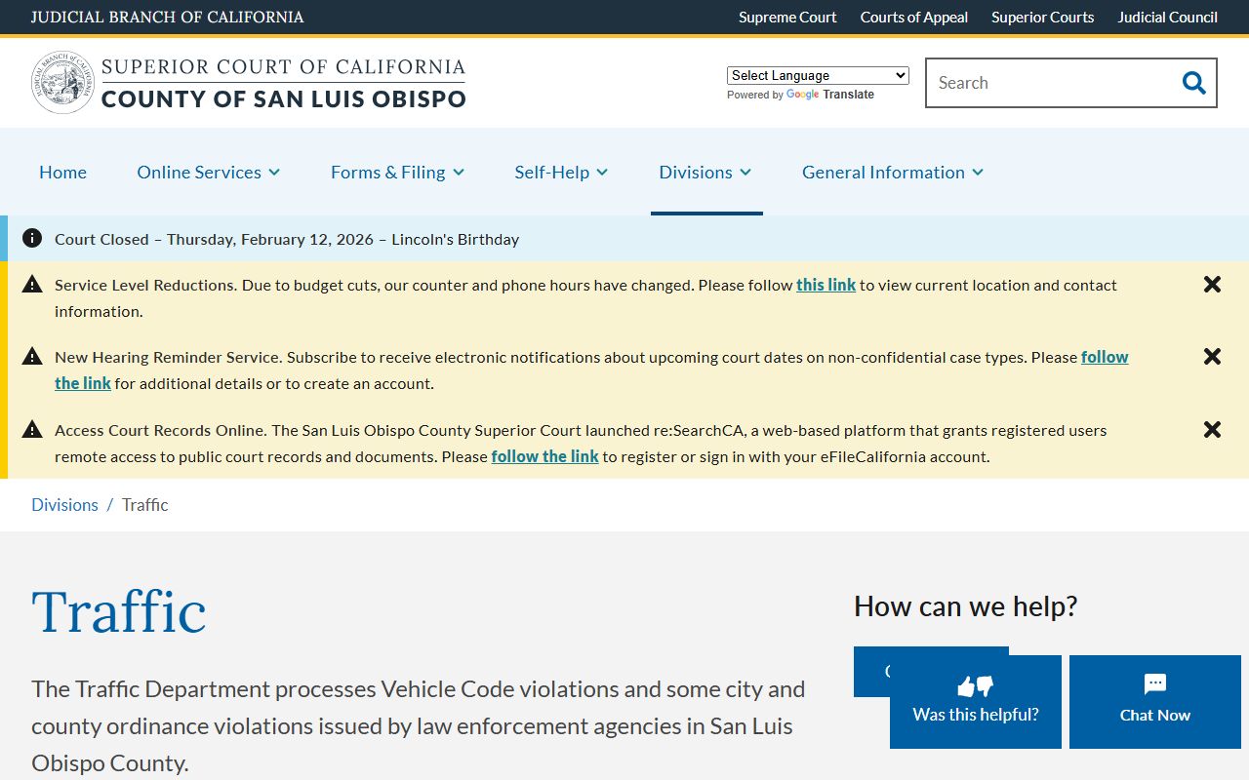Click the Traffic breadcrumb text
Image resolution: width=1249 pixels, height=780 pixels.
point(144,504)
